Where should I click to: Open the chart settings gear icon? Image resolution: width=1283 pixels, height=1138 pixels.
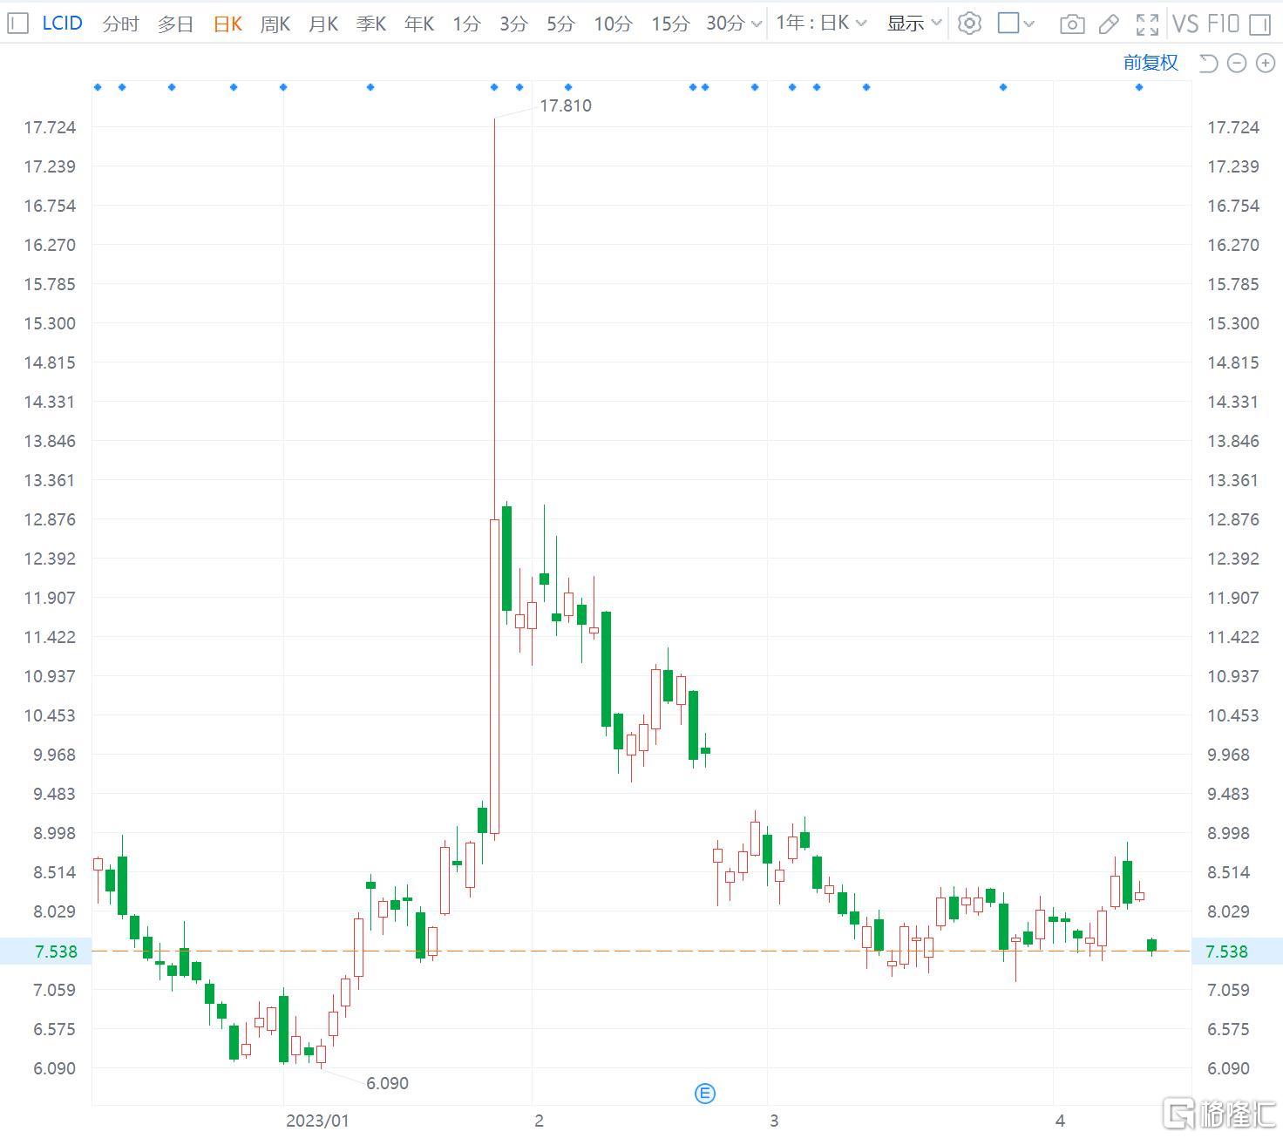click(x=969, y=24)
